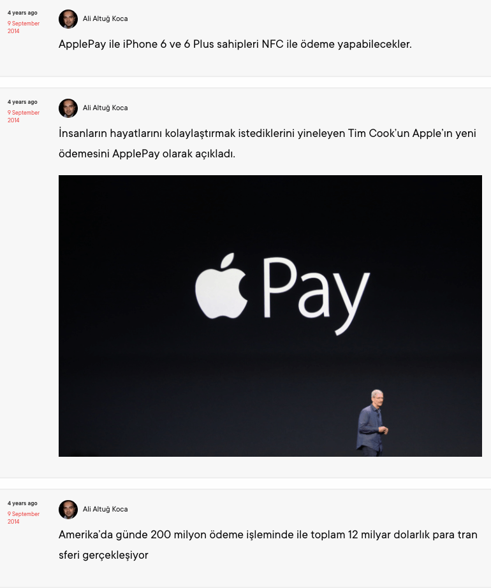The width and height of the screenshot is (491, 588).
Task: Click the 'Amerika'da günde 200 milyon' post text
Action: pyautogui.click(x=268, y=545)
